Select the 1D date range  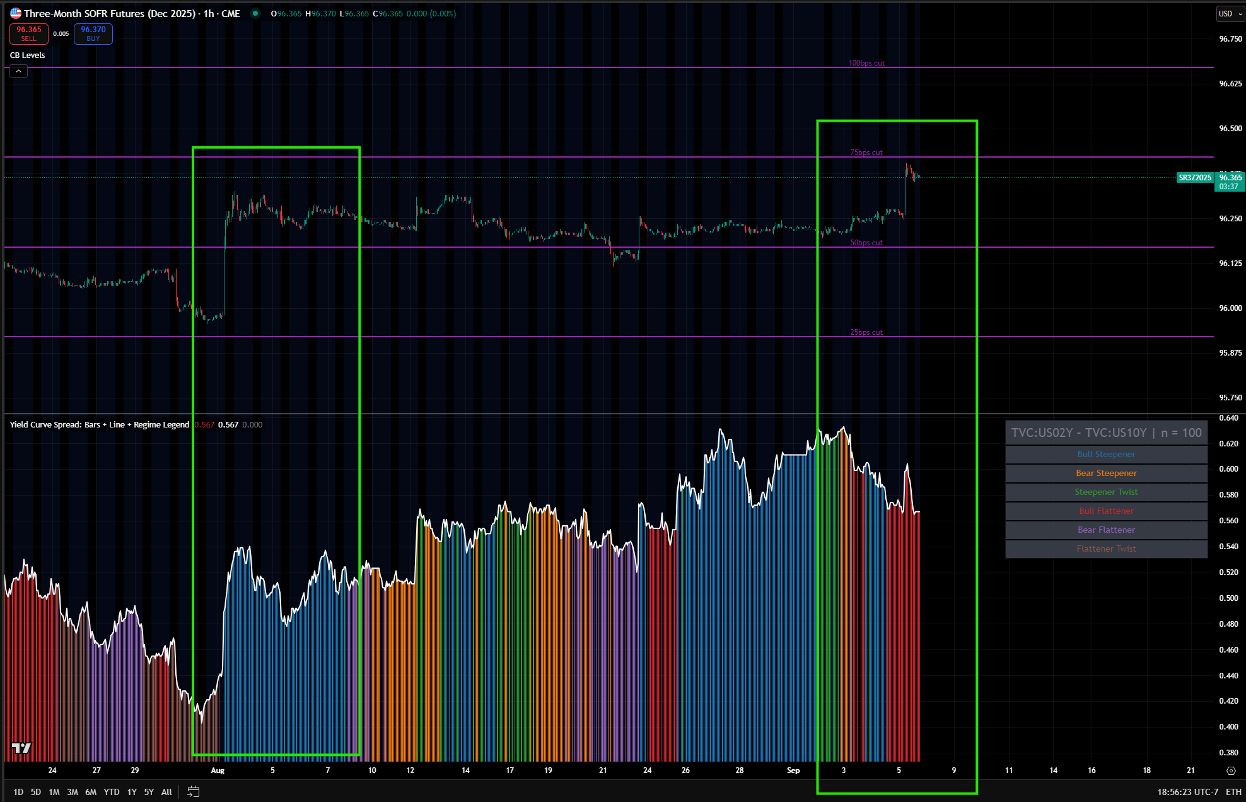coord(18,792)
